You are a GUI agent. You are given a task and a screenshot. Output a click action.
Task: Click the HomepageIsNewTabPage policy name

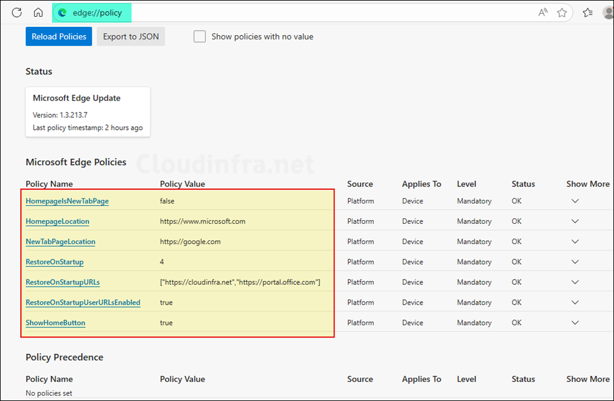(67, 200)
